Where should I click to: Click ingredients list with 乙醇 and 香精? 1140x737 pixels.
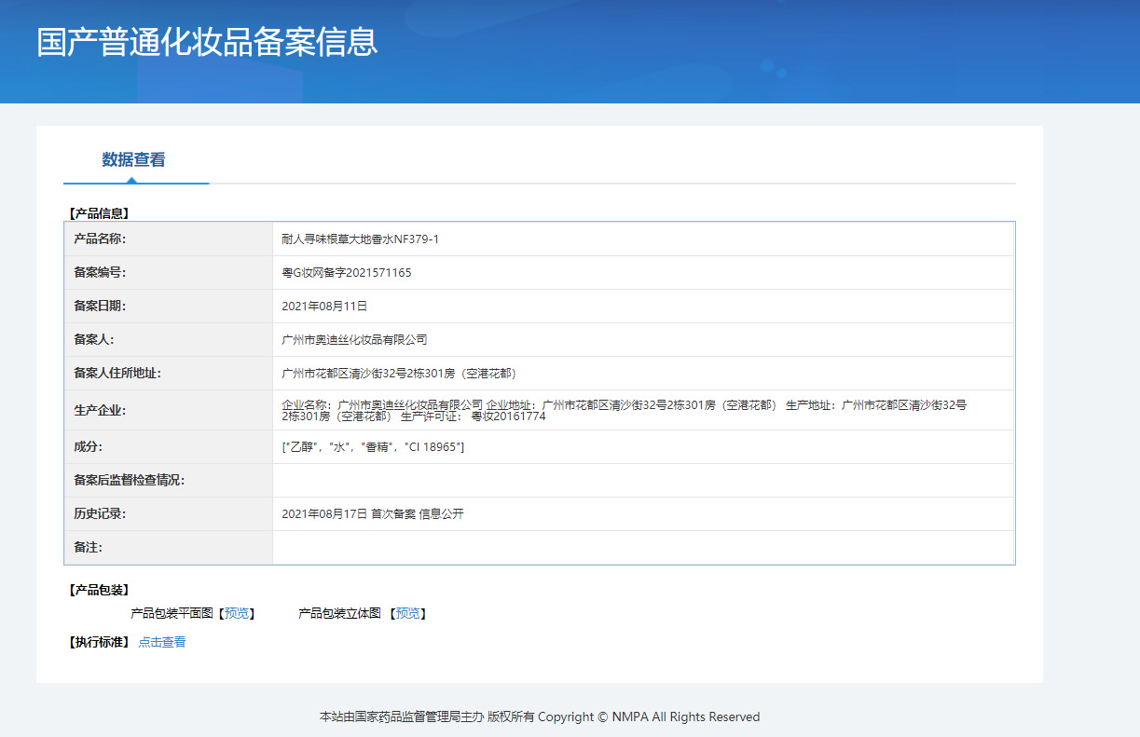373,447
